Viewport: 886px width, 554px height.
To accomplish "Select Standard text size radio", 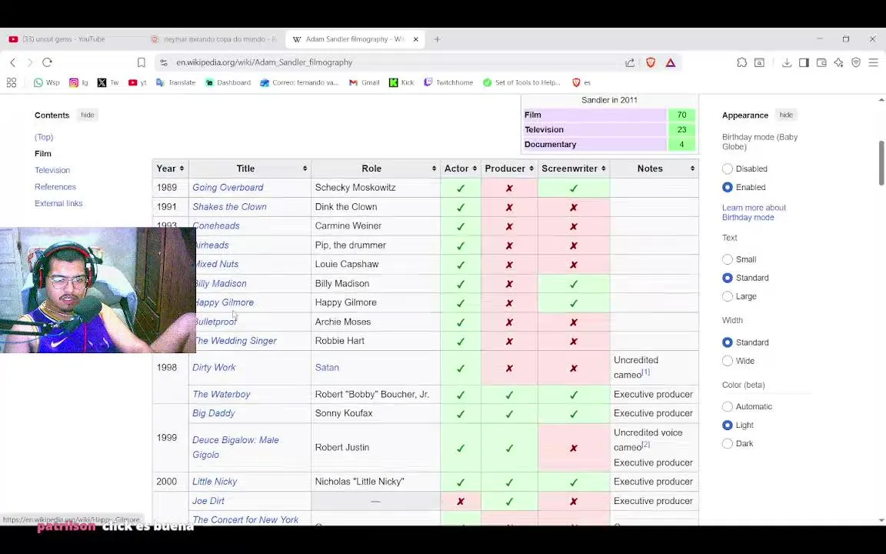I will [728, 278].
